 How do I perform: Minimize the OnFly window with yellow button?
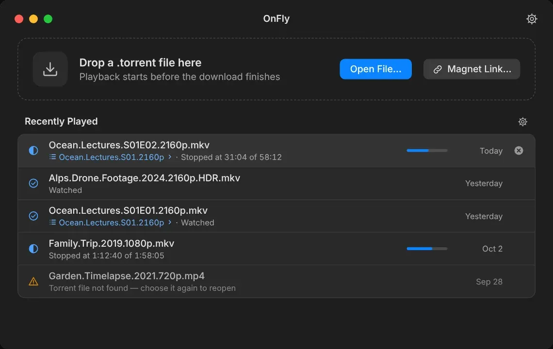[x=33, y=19]
